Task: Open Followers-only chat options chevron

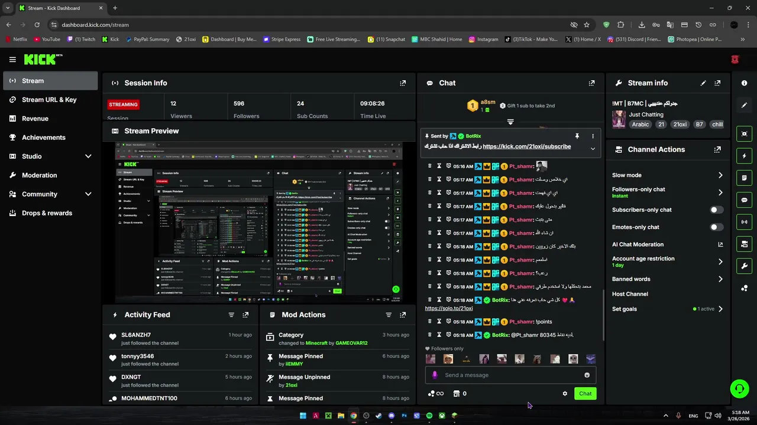Action: tap(720, 192)
